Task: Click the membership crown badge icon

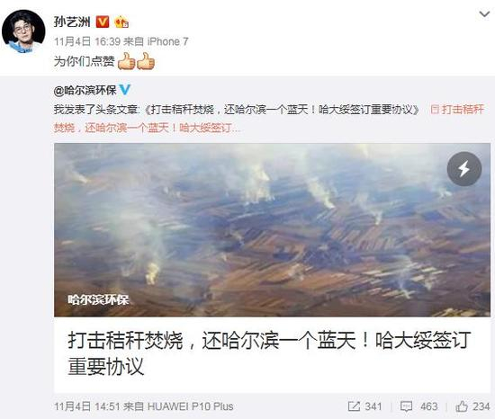Action: tap(121, 22)
